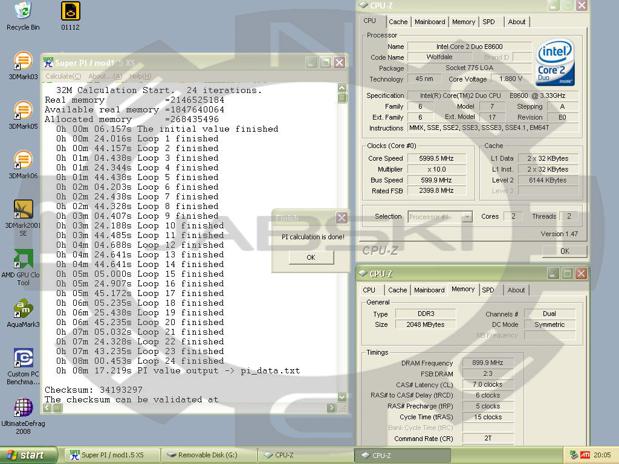Image resolution: width=619 pixels, height=464 pixels.
Task: Open the Windows start button
Action: [28, 455]
